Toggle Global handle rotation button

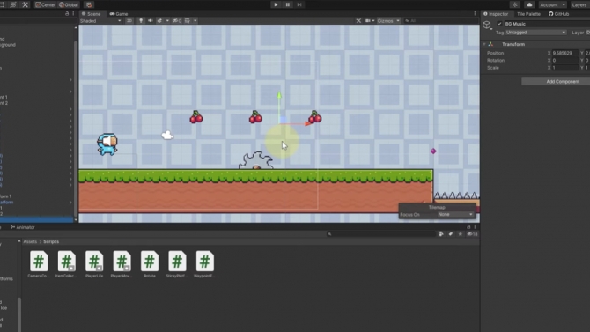(69, 5)
